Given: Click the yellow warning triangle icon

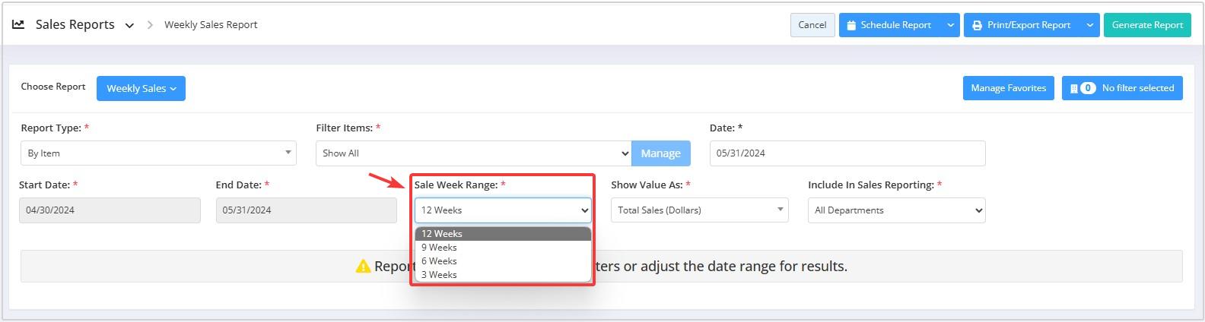Looking at the screenshot, I should tap(364, 267).
